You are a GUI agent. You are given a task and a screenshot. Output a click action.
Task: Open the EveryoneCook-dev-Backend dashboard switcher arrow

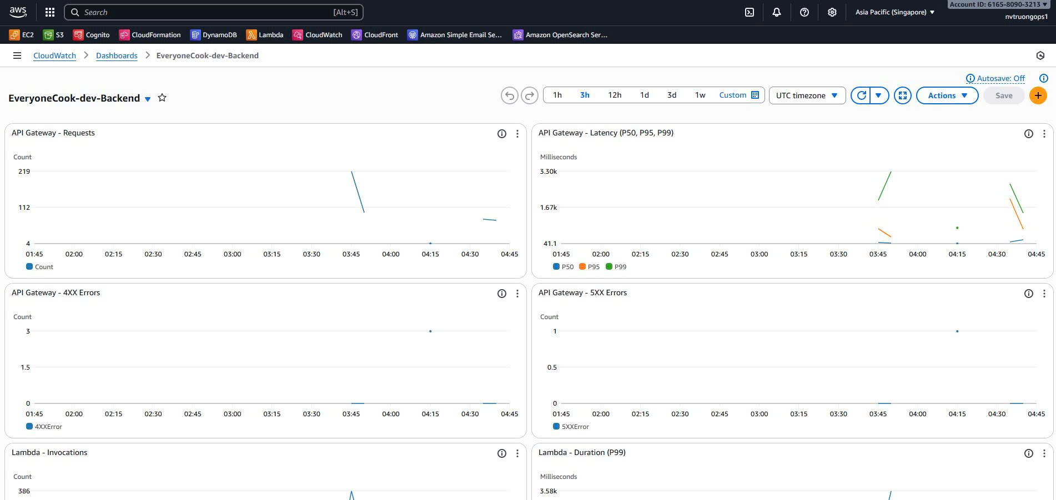click(x=148, y=99)
